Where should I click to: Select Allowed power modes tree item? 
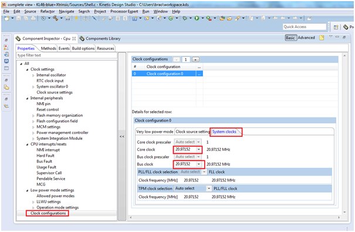56,196
